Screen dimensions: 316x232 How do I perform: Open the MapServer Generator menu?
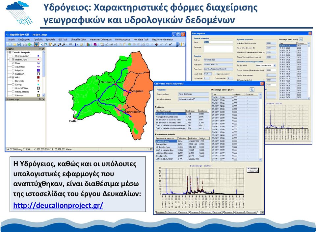(x=162, y=39)
